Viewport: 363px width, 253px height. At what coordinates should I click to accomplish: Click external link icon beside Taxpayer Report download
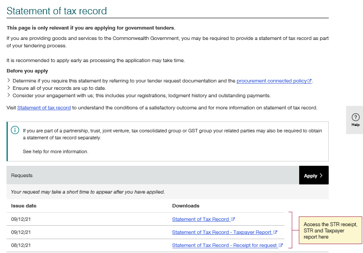[275, 232]
